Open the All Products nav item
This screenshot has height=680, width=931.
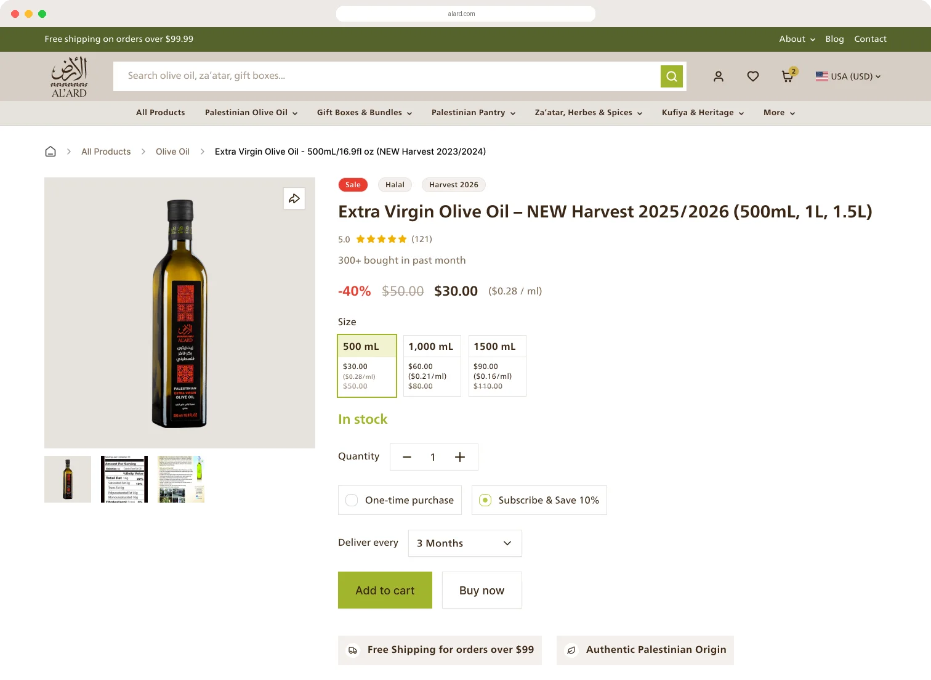tap(161, 113)
